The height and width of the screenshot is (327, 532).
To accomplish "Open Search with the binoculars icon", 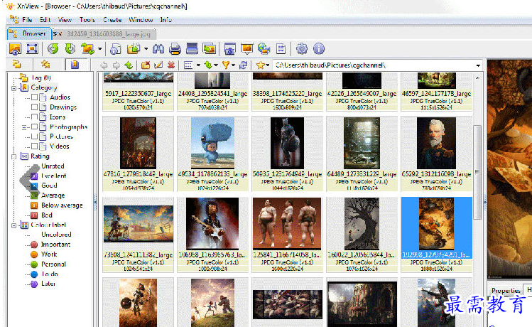I will coord(158,49).
